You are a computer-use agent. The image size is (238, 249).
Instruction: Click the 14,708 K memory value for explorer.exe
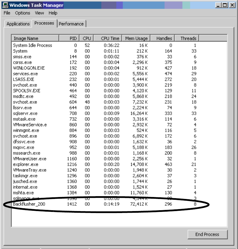point(139,164)
